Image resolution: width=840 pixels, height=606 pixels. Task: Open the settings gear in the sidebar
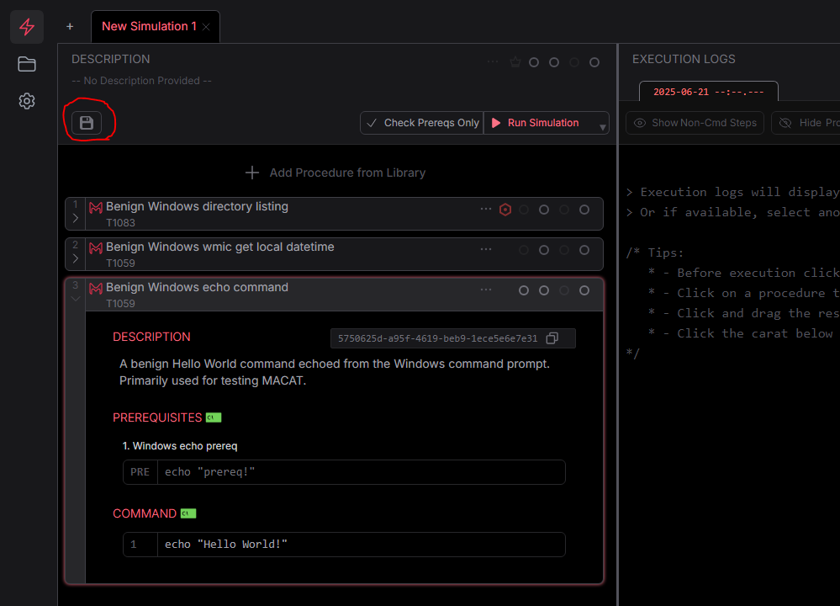pos(26,100)
